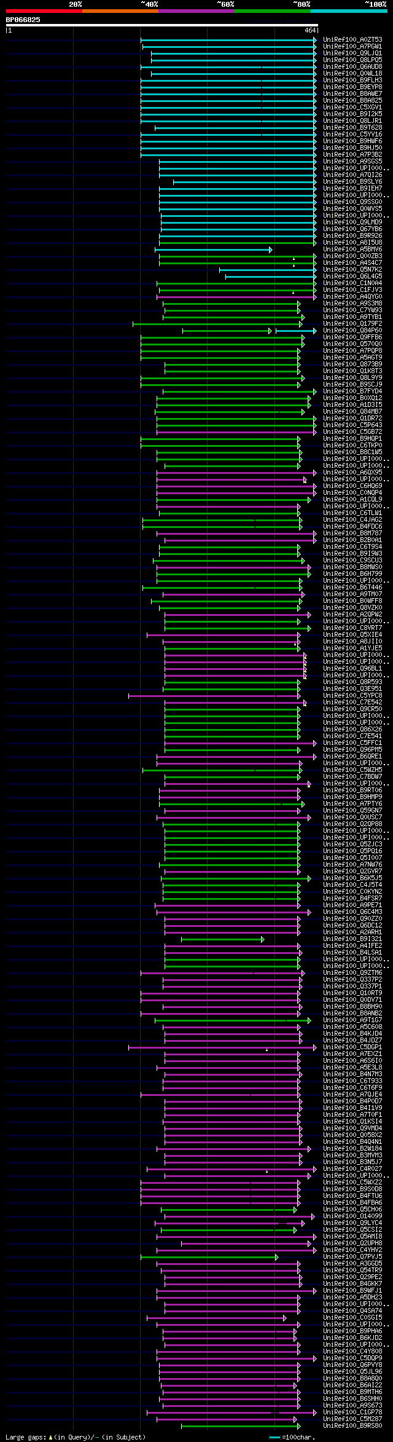Click the cyan segment of hit Q84P60
The image size is (393, 1442).
[x=297, y=331]
